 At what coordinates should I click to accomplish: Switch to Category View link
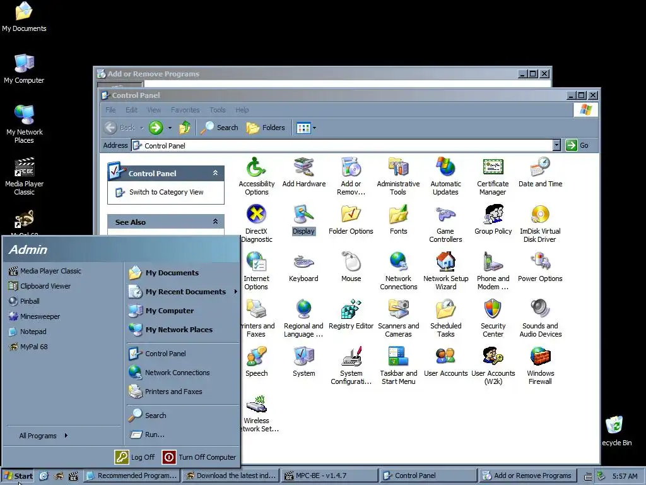click(166, 192)
